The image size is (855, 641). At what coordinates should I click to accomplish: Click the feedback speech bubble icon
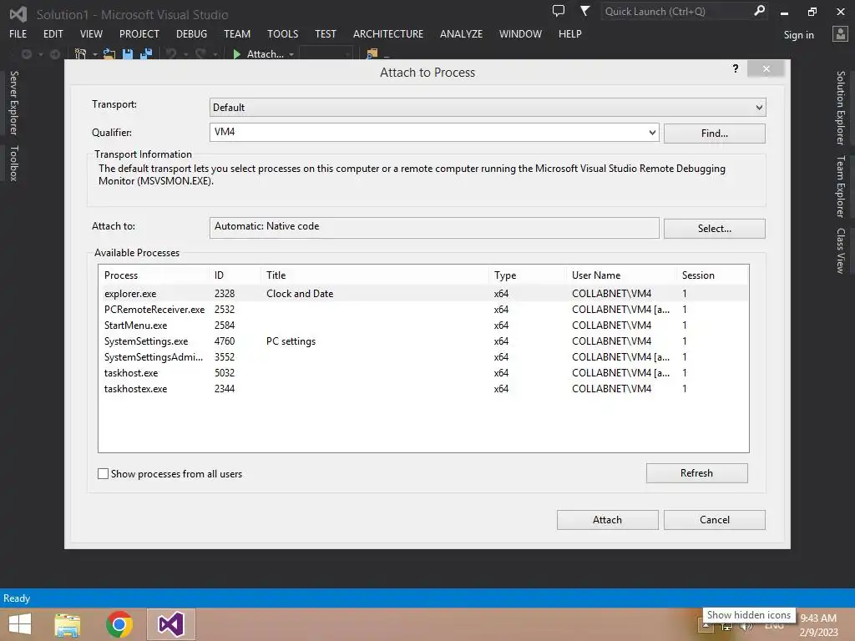(559, 11)
